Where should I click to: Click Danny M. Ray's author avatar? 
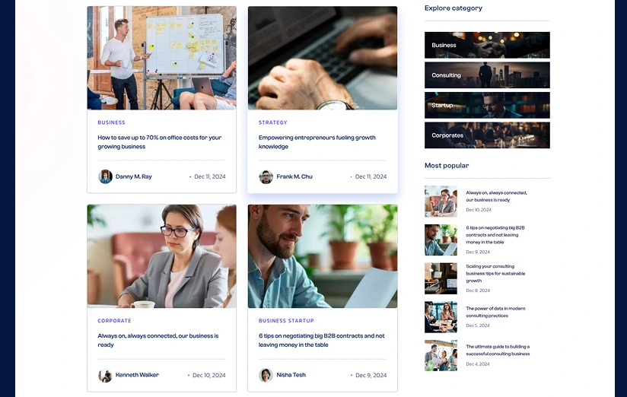[106, 176]
